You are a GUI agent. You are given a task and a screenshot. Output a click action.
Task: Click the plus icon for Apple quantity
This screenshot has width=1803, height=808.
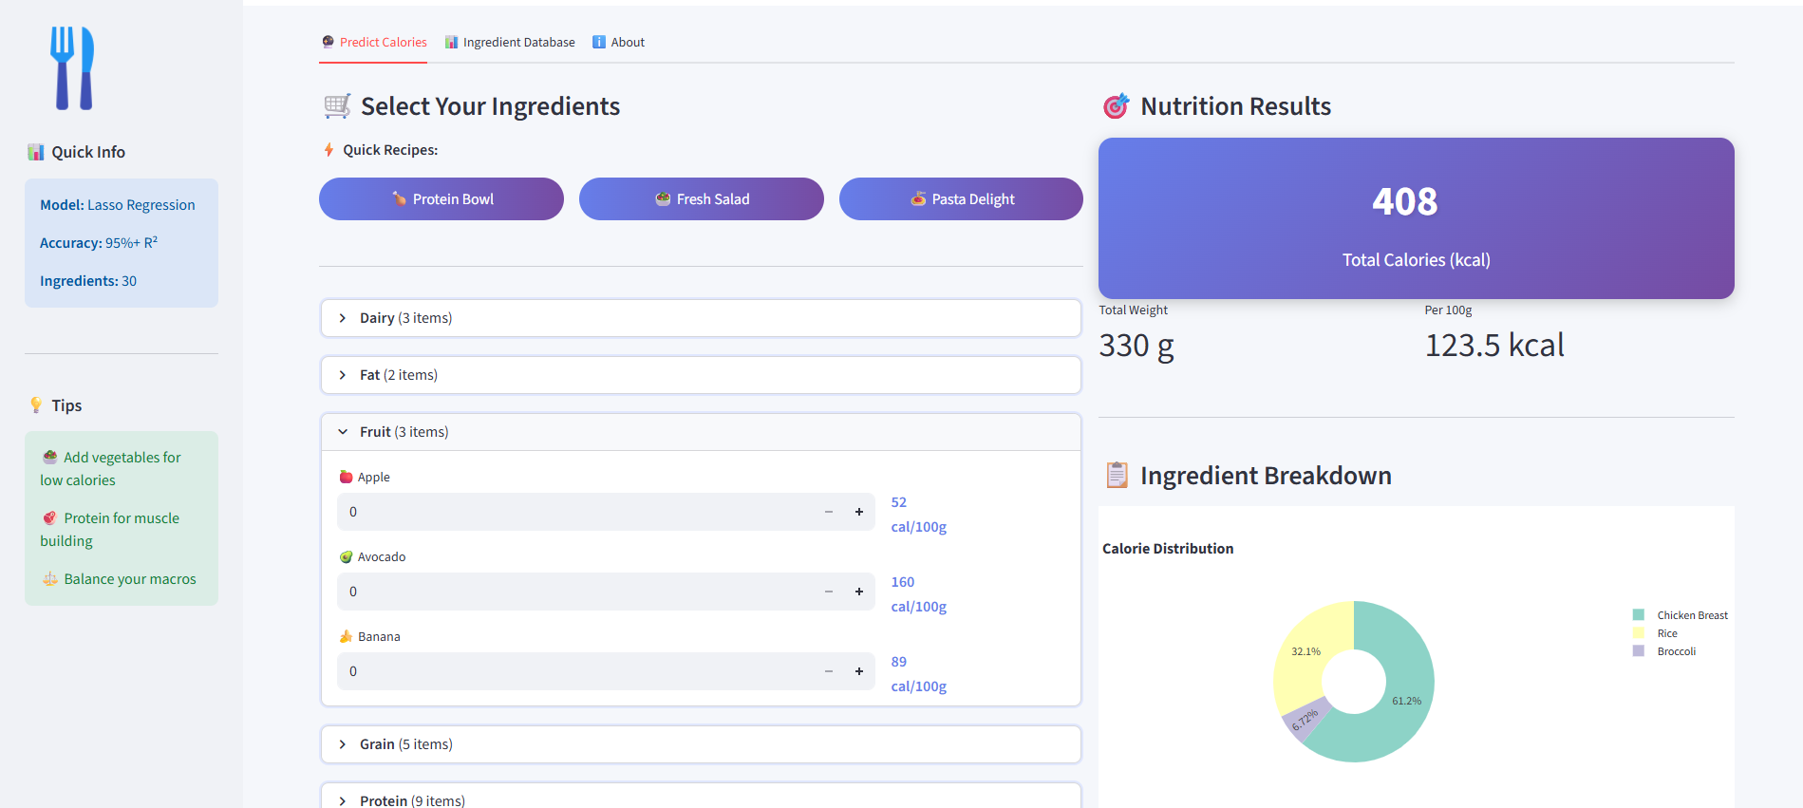tap(858, 512)
